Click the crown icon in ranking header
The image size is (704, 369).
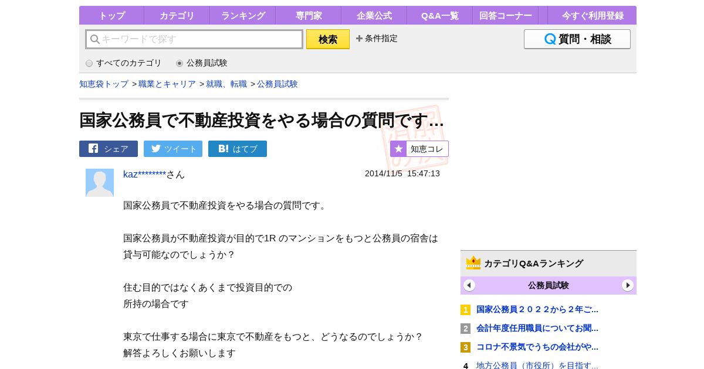[x=473, y=262]
